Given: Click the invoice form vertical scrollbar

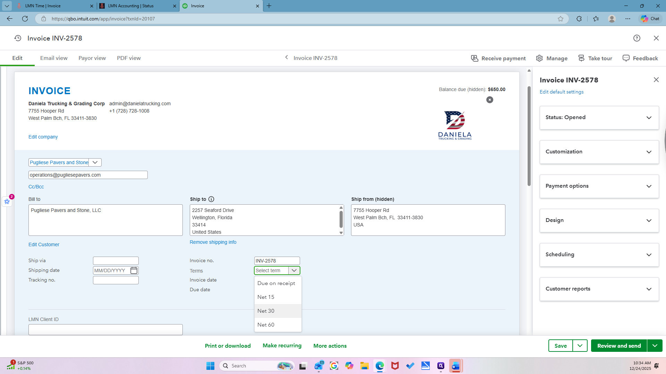Looking at the screenshot, I should click(x=529, y=136).
